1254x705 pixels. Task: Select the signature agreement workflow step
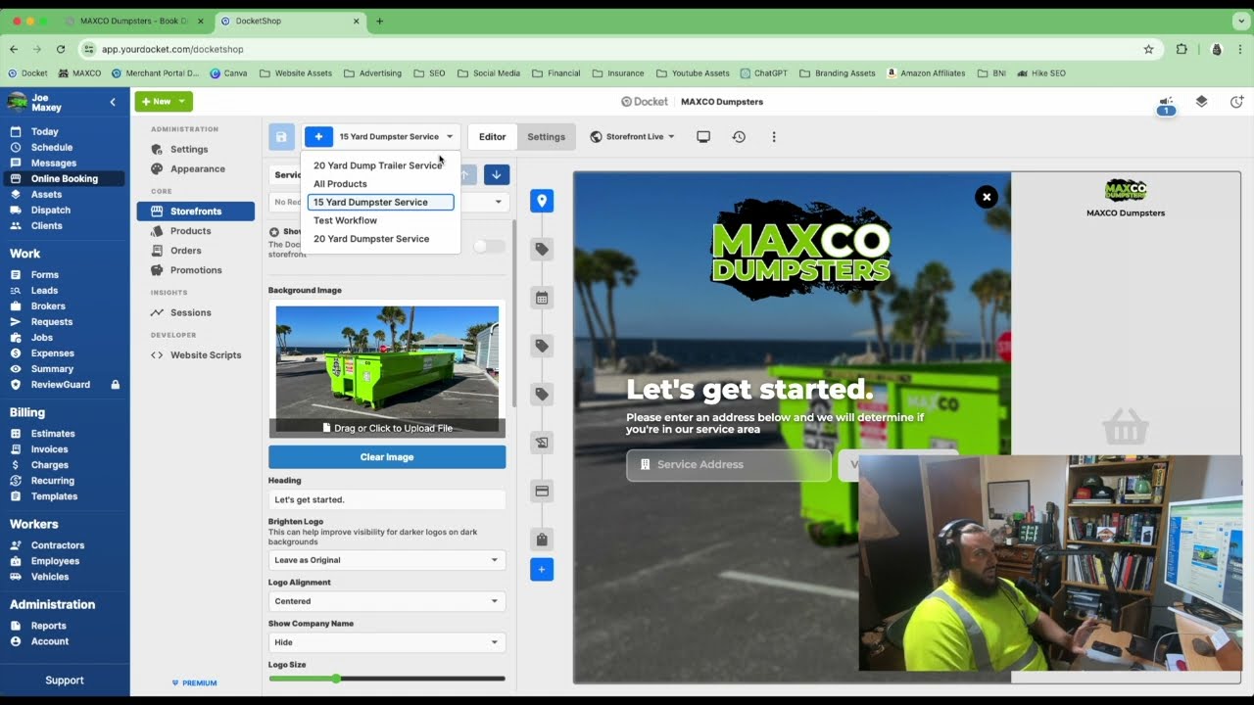click(542, 443)
